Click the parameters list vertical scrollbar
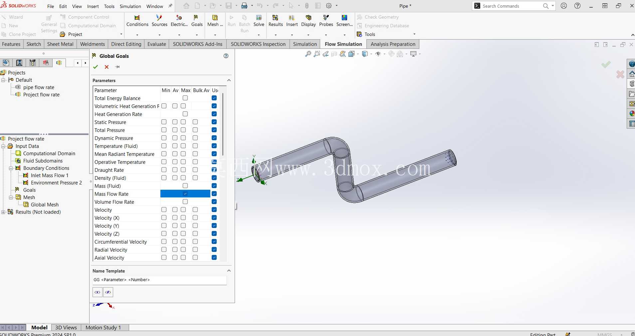The image size is (635, 336). 223,125
